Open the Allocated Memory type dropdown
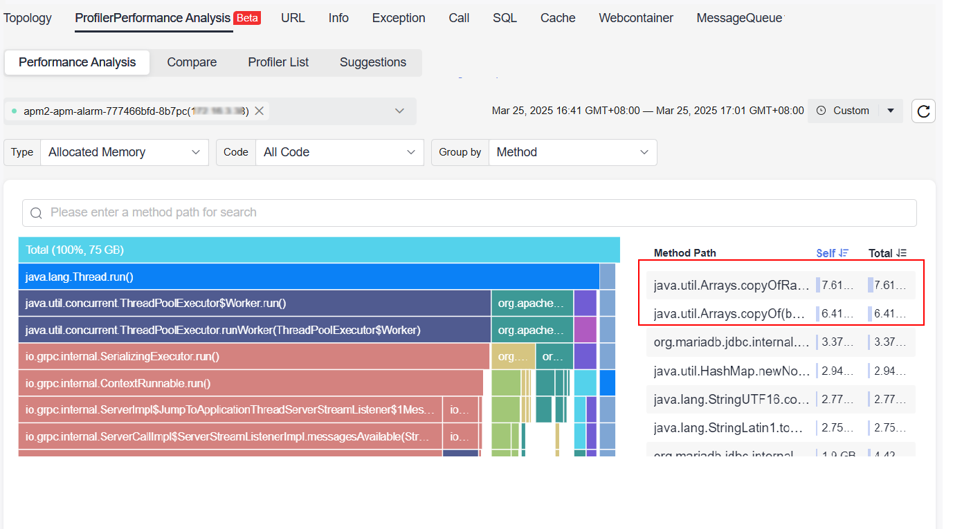Screen dimensions: 962x529 (125, 152)
